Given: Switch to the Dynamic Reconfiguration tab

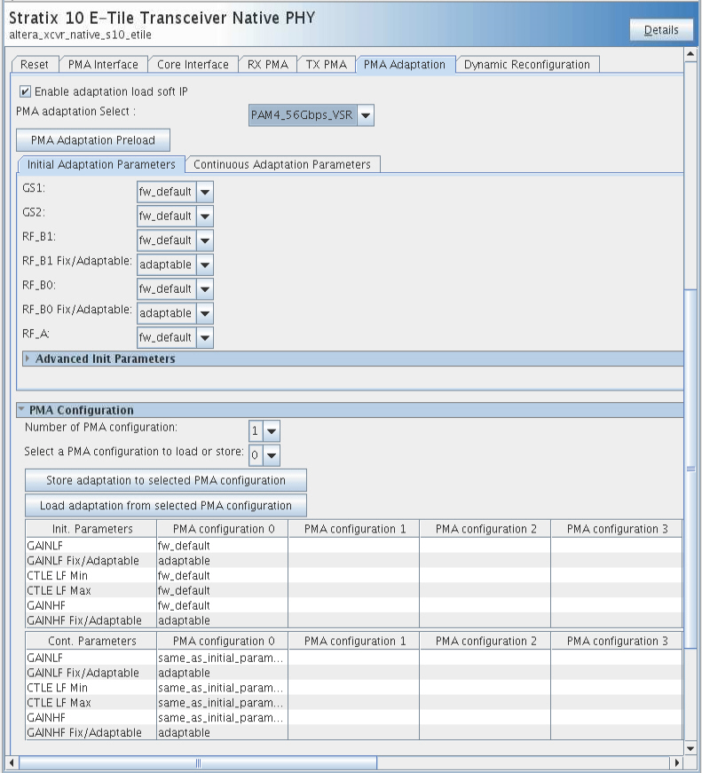Looking at the screenshot, I should click(x=526, y=65).
